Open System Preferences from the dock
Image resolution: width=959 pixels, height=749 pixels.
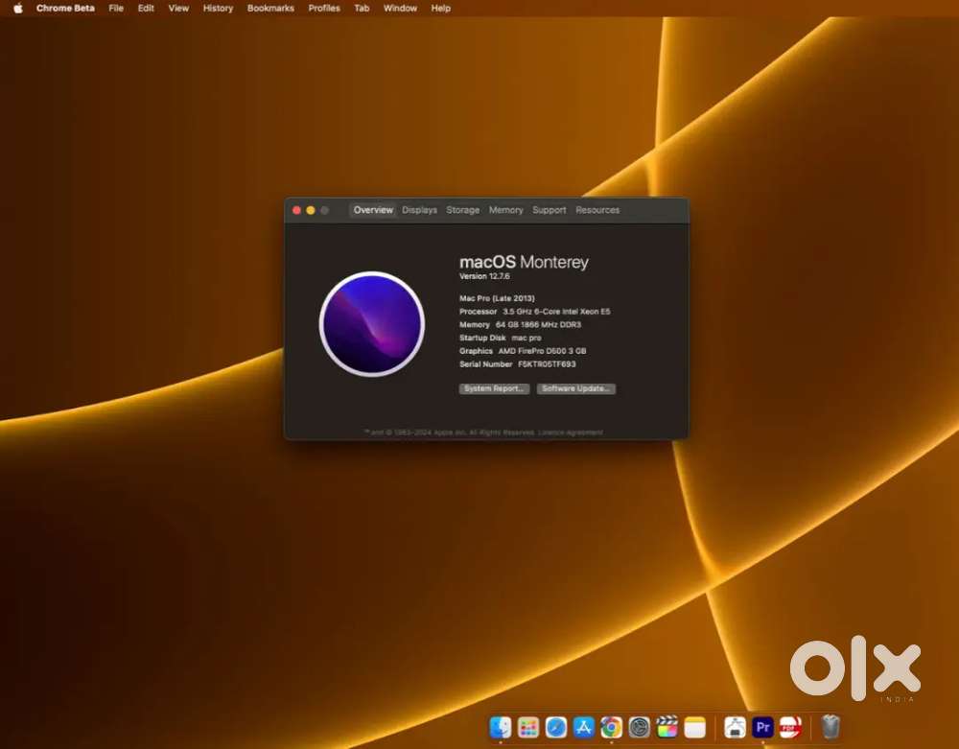(x=640, y=727)
